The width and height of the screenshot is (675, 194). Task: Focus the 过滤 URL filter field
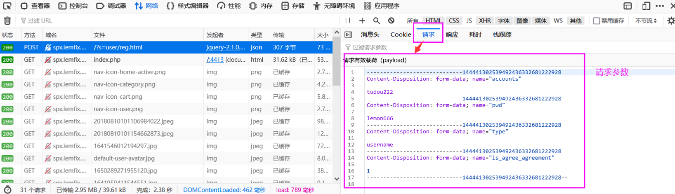(x=180, y=20)
